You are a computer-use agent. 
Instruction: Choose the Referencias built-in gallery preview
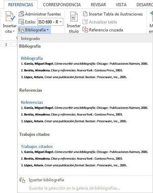tap(85, 112)
